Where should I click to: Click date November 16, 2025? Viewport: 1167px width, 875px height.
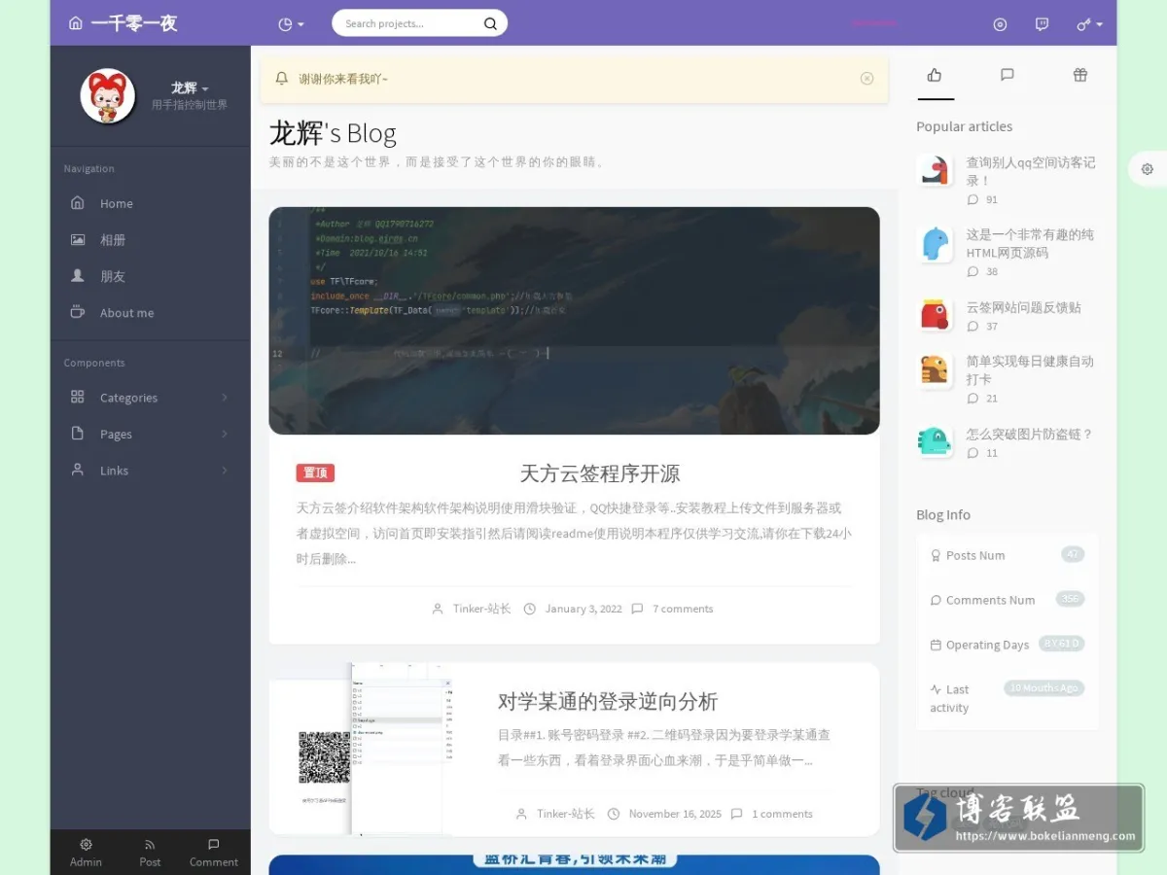[x=675, y=814]
